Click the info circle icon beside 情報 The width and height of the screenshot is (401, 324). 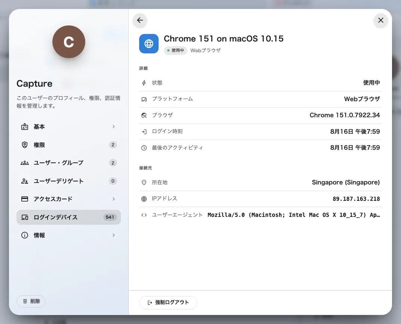(25, 235)
